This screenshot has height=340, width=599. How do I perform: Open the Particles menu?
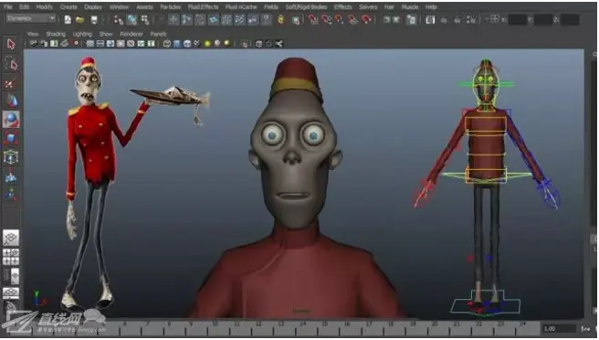pyautogui.click(x=171, y=7)
